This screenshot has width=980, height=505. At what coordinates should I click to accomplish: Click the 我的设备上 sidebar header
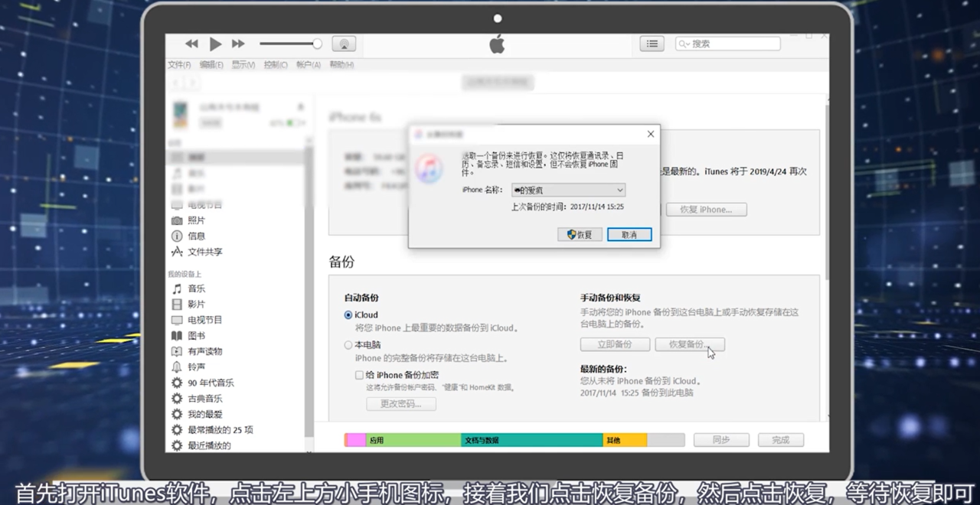(185, 274)
